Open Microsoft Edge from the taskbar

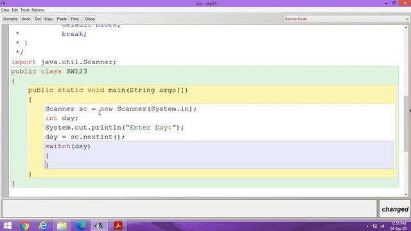tap(80, 226)
